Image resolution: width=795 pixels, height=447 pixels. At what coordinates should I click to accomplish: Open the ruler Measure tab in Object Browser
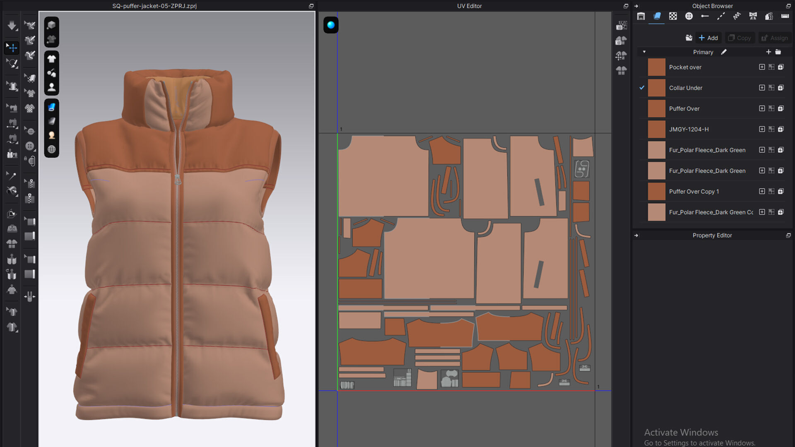point(785,16)
